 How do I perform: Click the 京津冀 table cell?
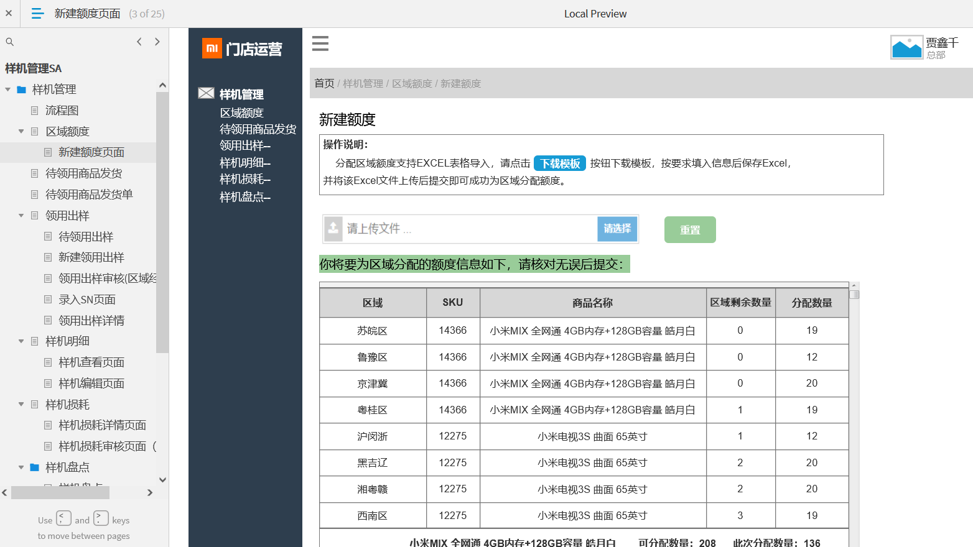pyautogui.click(x=373, y=384)
